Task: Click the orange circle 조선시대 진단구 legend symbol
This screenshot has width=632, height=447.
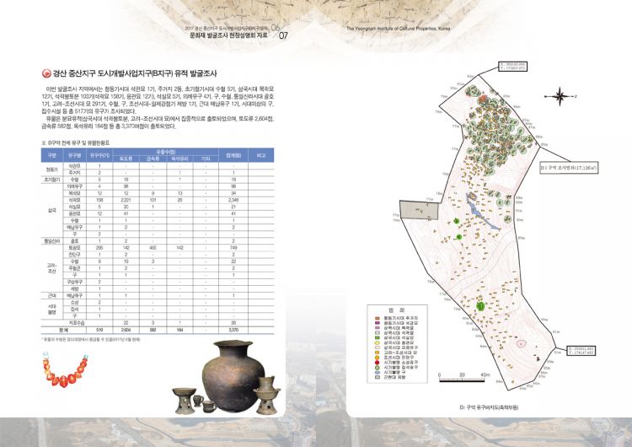Action: (378, 358)
